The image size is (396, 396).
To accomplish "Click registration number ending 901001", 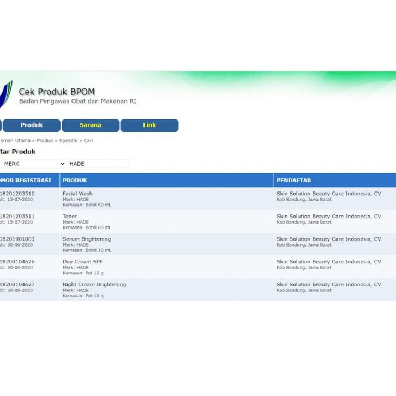I will pyautogui.click(x=17, y=239).
